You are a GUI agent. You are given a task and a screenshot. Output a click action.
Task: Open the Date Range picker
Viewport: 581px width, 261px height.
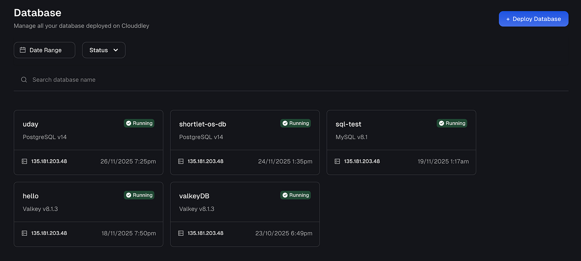(44, 50)
